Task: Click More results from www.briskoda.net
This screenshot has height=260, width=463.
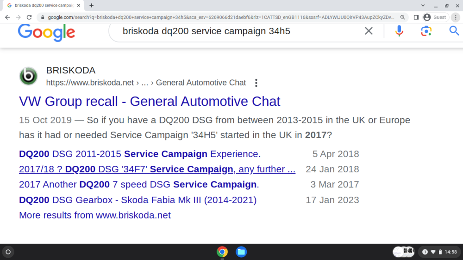Action: (95, 215)
